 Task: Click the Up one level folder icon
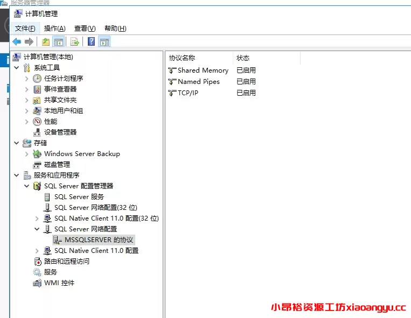46,41
